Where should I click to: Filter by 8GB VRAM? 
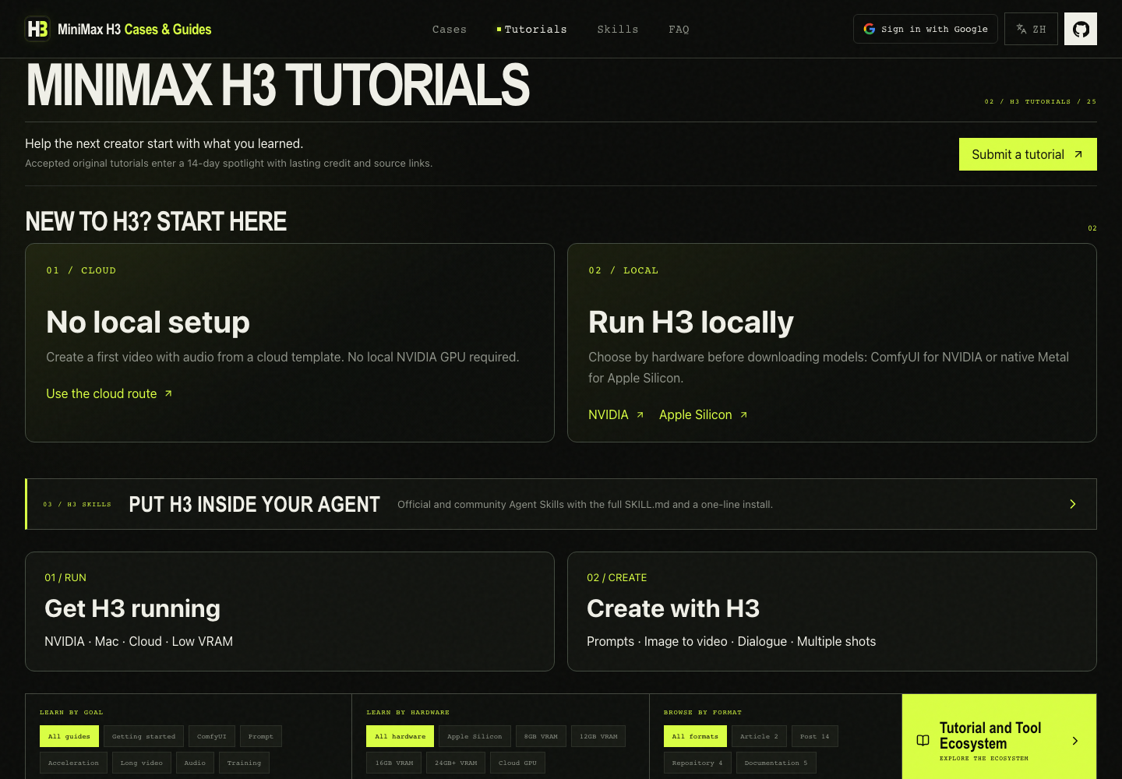pyautogui.click(x=541, y=736)
